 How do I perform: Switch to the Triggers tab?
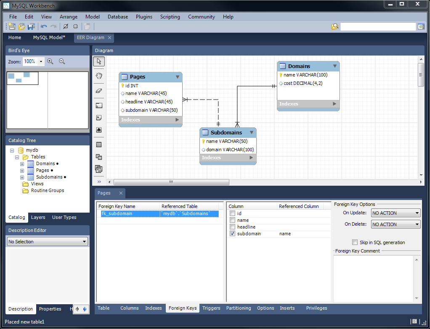tap(211, 308)
